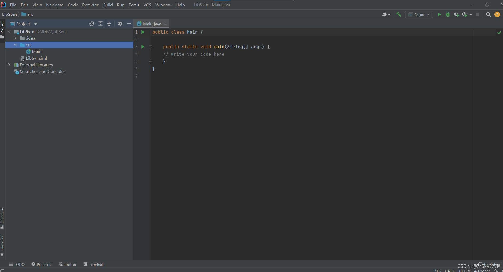Viewport: 503px width, 272px height.
Task: Open Search Everywhere magnifier icon
Action: tap(489, 14)
